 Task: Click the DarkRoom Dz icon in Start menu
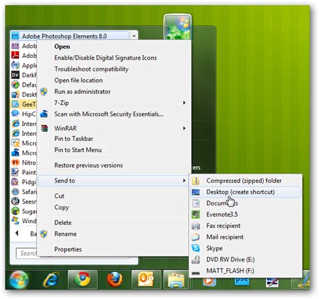pyautogui.click(x=15, y=75)
